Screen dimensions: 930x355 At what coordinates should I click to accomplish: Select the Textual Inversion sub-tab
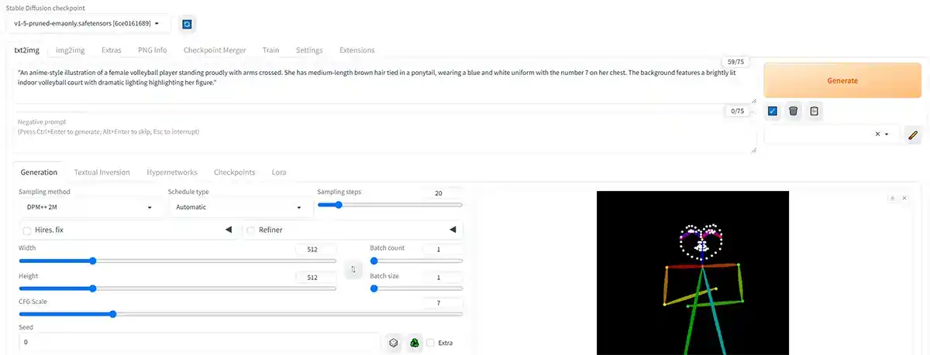coord(102,172)
